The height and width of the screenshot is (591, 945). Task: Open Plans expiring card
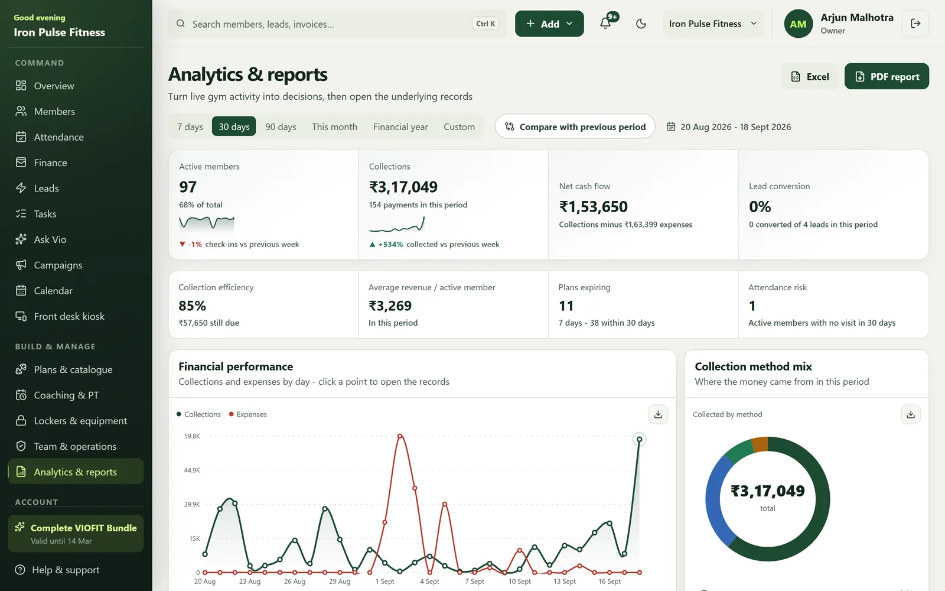(643, 305)
